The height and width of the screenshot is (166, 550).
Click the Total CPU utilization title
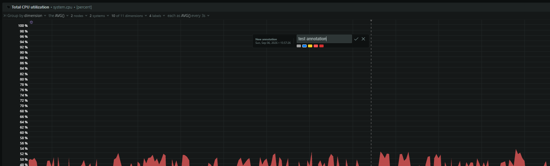[30, 7]
